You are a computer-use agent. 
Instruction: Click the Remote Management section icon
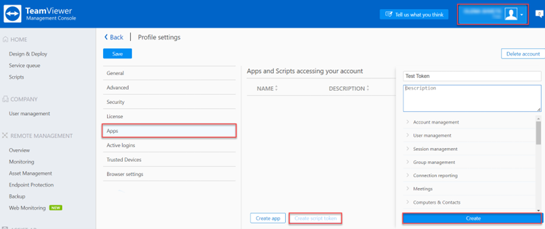tap(5, 136)
